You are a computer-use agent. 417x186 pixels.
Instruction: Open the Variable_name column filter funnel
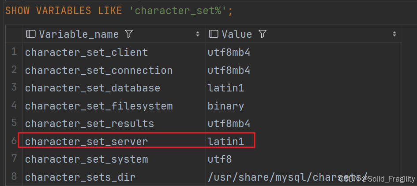tap(129, 34)
